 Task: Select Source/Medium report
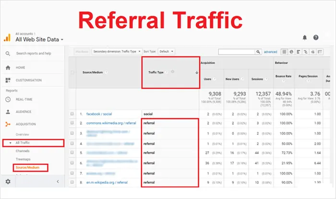click(28, 167)
